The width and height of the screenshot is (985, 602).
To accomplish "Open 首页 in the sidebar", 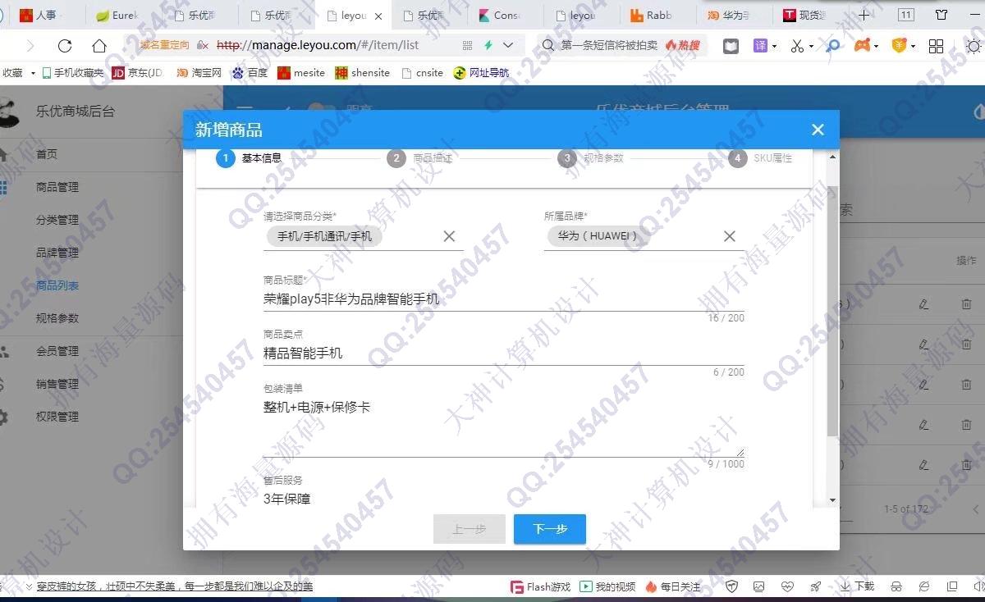I will click(47, 154).
